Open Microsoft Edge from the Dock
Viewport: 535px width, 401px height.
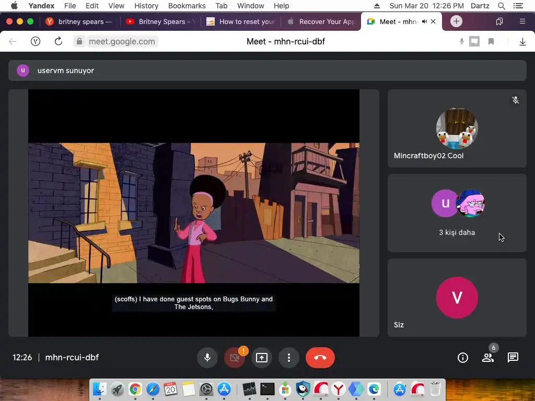point(374,388)
